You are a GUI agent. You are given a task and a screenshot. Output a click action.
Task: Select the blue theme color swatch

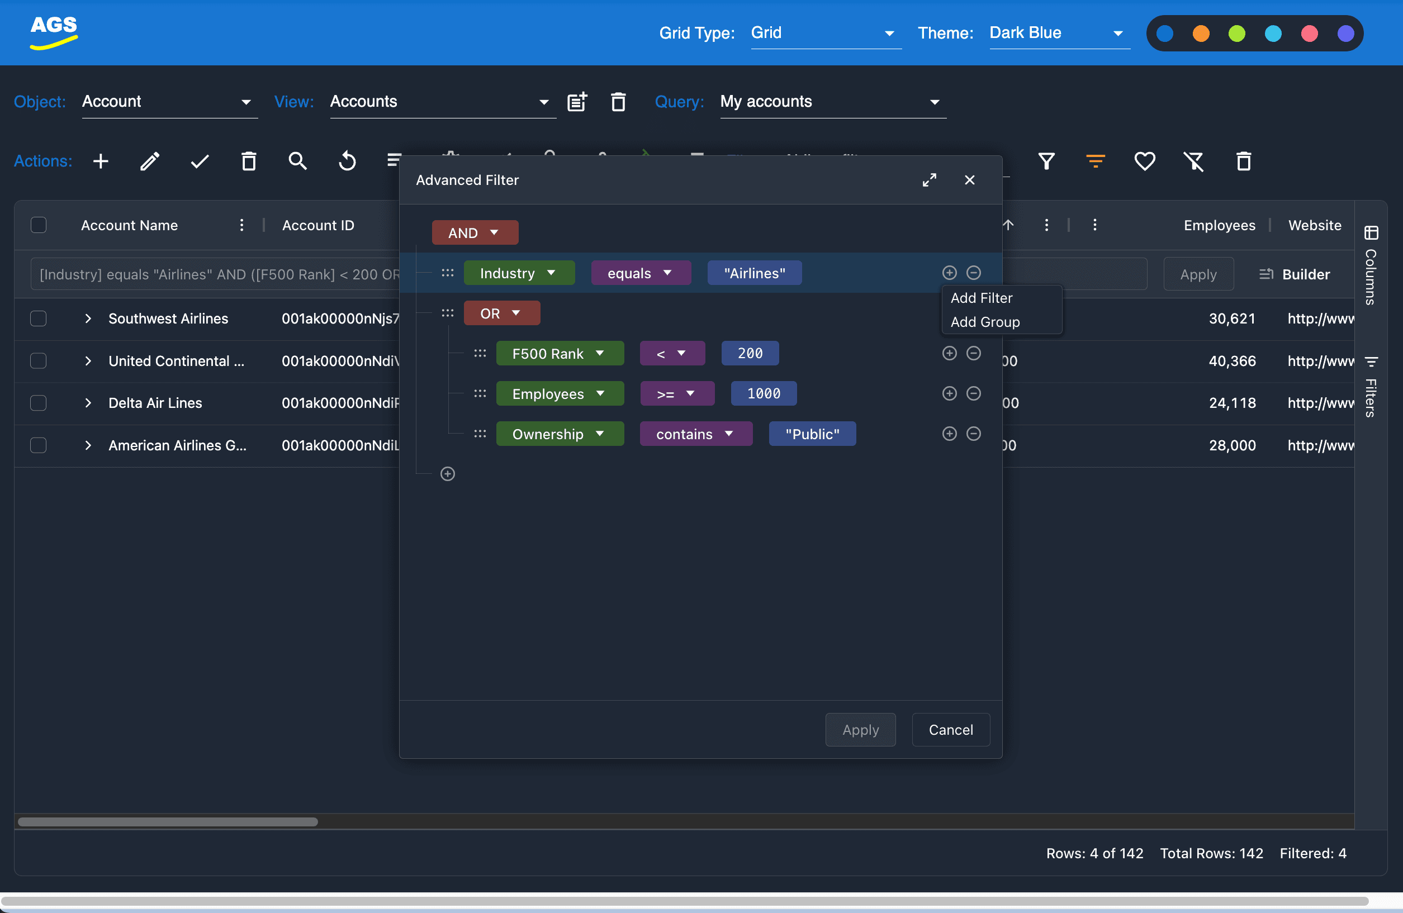(1164, 33)
